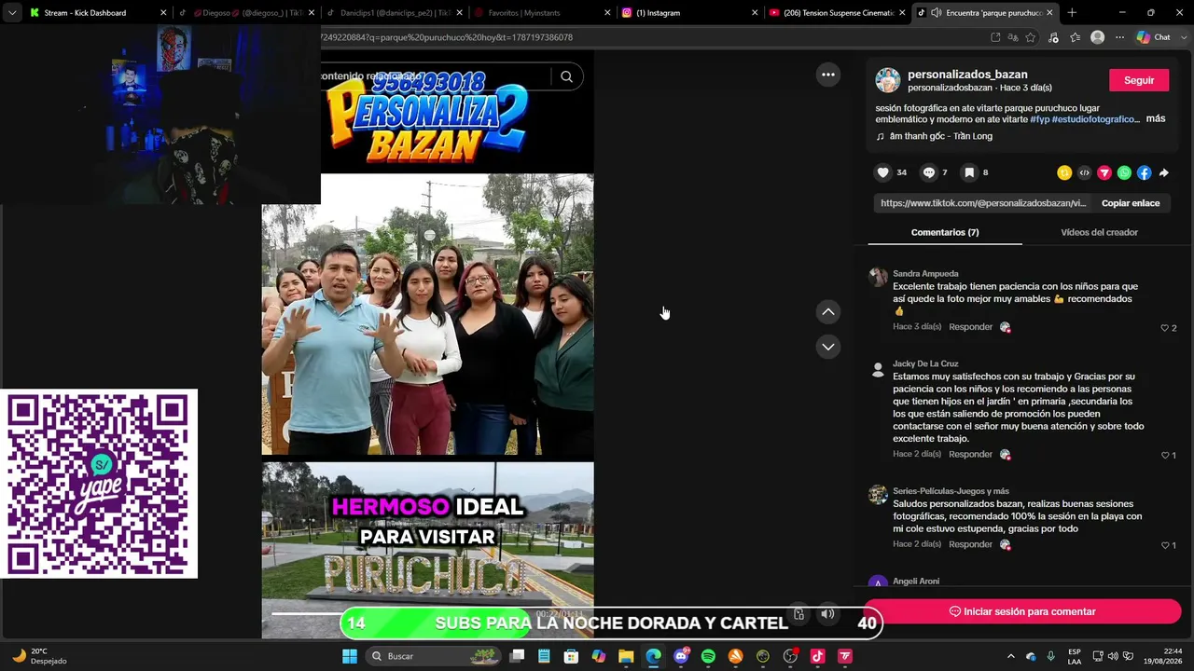Switch to the Stream - Kick Dashboard tab
1194x671 pixels.
(x=97, y=13)
